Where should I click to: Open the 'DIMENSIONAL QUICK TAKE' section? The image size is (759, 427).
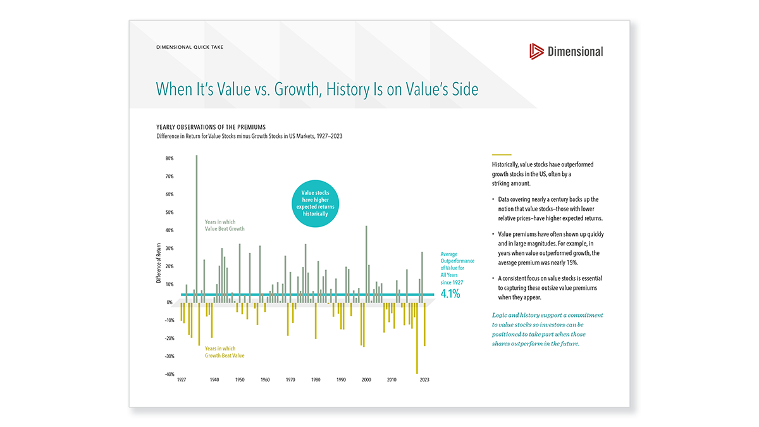tap(190, 47)
